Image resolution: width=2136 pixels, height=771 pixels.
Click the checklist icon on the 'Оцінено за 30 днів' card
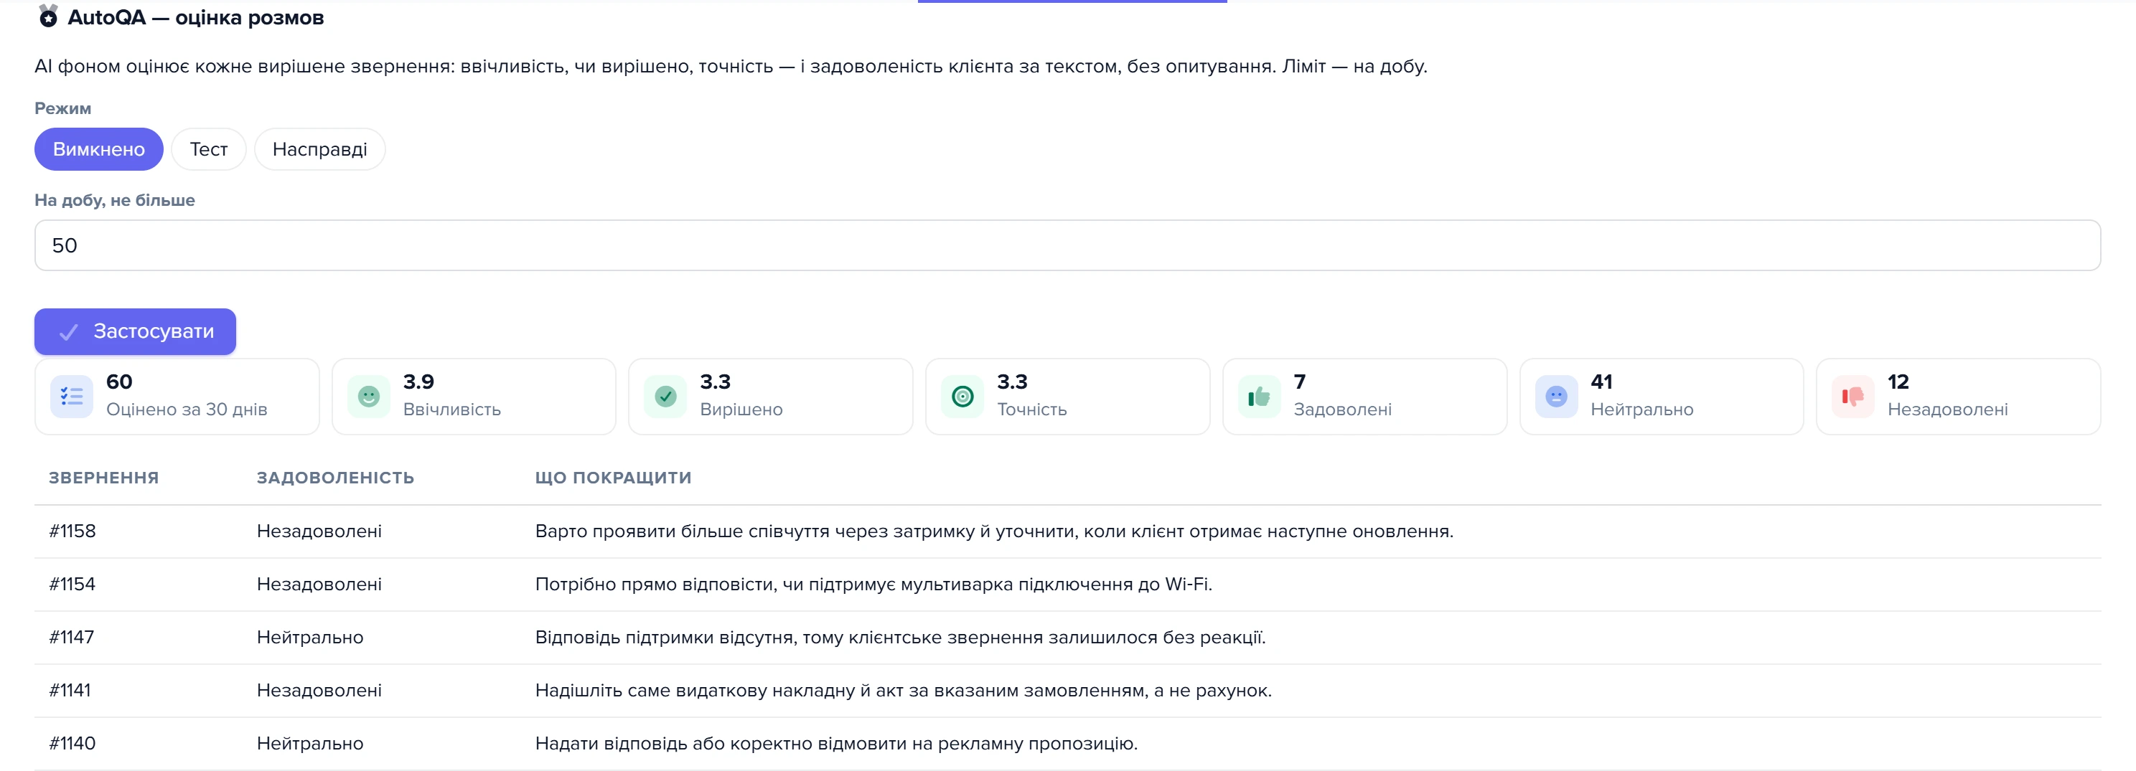coord(71,396)
